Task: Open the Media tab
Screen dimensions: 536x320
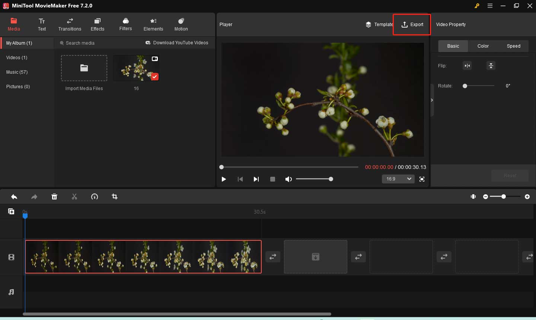Action: [14, 25]
